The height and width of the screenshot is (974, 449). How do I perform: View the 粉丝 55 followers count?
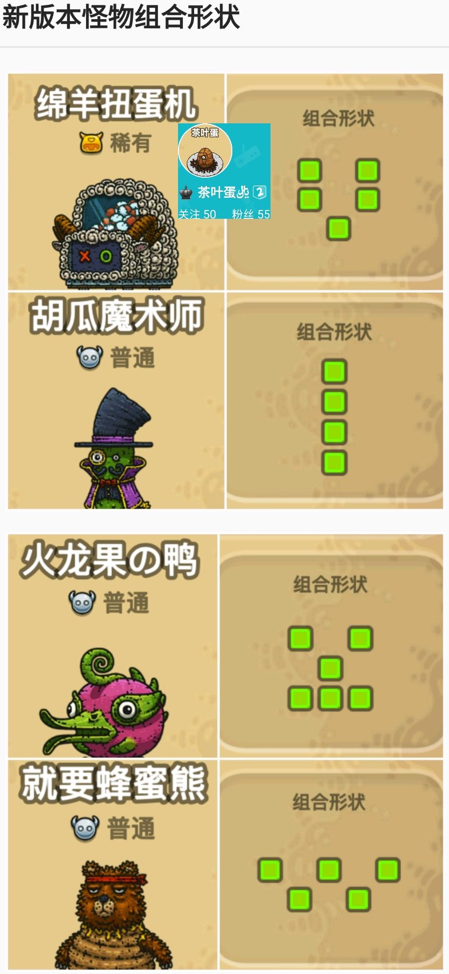pyautogui.click(x=251, y=214)
